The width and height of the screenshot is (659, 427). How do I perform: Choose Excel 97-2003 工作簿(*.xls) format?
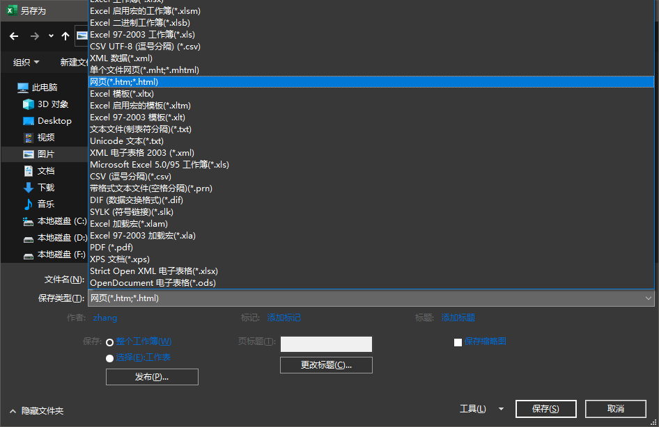click(371, 34)
